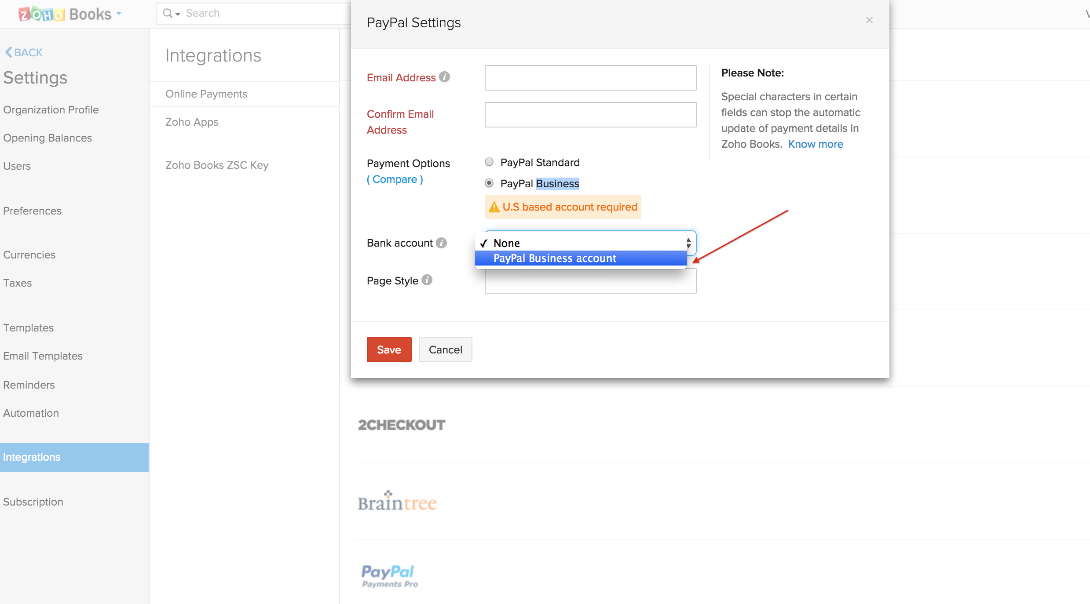Image resolution: width=1090 pixels, height=604 pixels.
Task: Open the Zoho Books app switcher arrow
Action: (119, 14)
